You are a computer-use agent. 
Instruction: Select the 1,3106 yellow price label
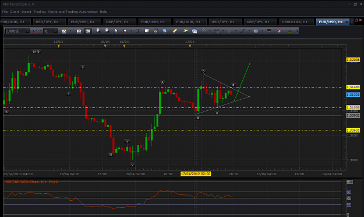click(353, 107)
